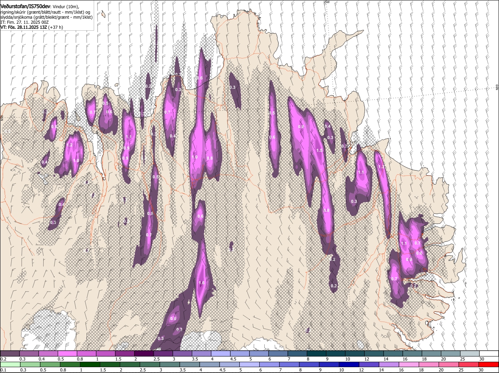Pick the dark teal swatch labeled 9 in upper legend
Viewport: 499px width, 373px height.
click(x=336, y=354)
